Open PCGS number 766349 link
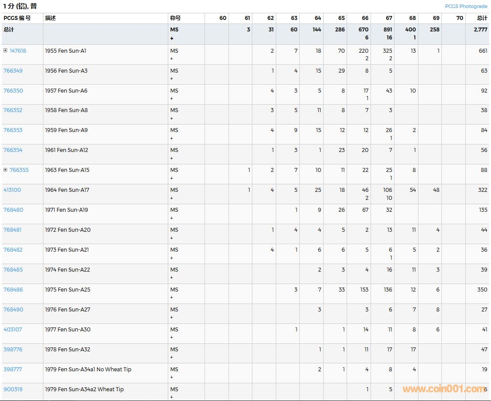Image resolution: width=491 pixels, height=401 pixels. [13, 71]
